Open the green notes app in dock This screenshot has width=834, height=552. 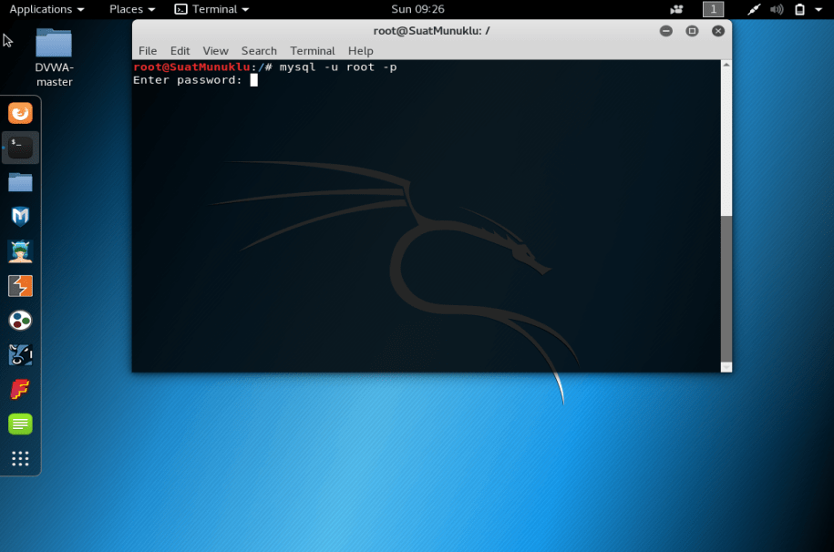coord(20,424)
